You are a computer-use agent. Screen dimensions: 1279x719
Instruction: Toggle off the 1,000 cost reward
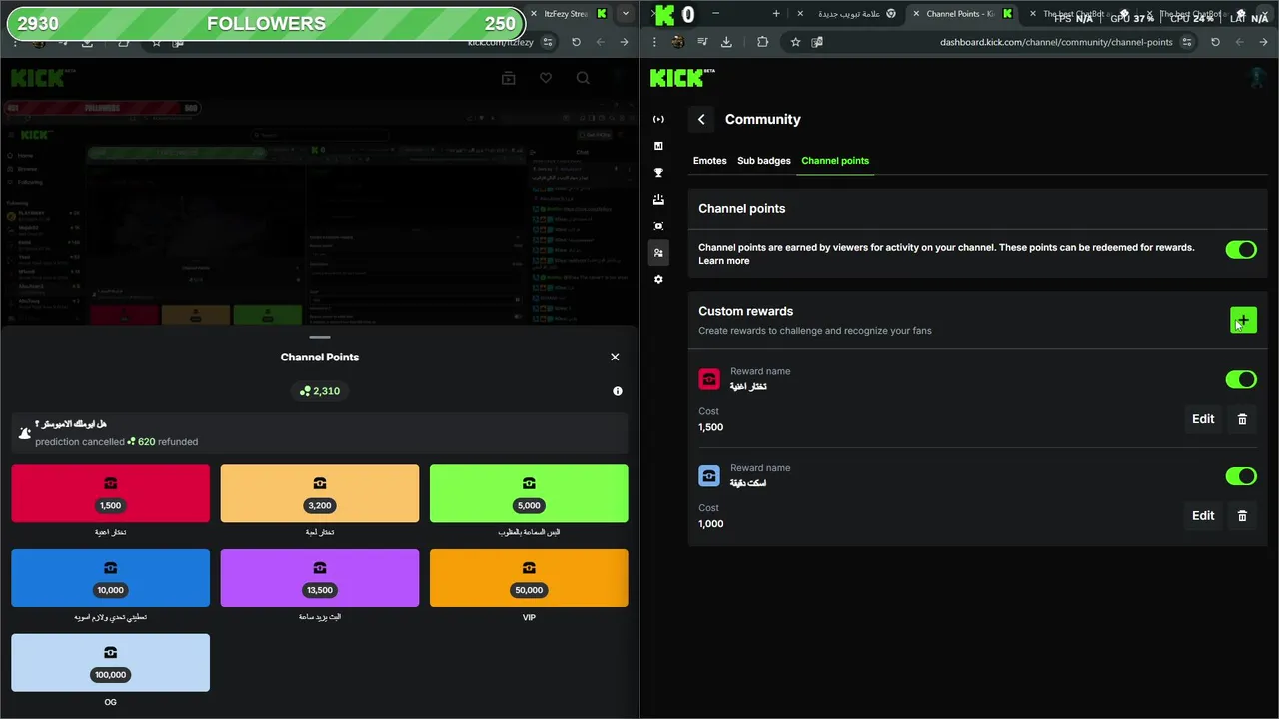1241,476
